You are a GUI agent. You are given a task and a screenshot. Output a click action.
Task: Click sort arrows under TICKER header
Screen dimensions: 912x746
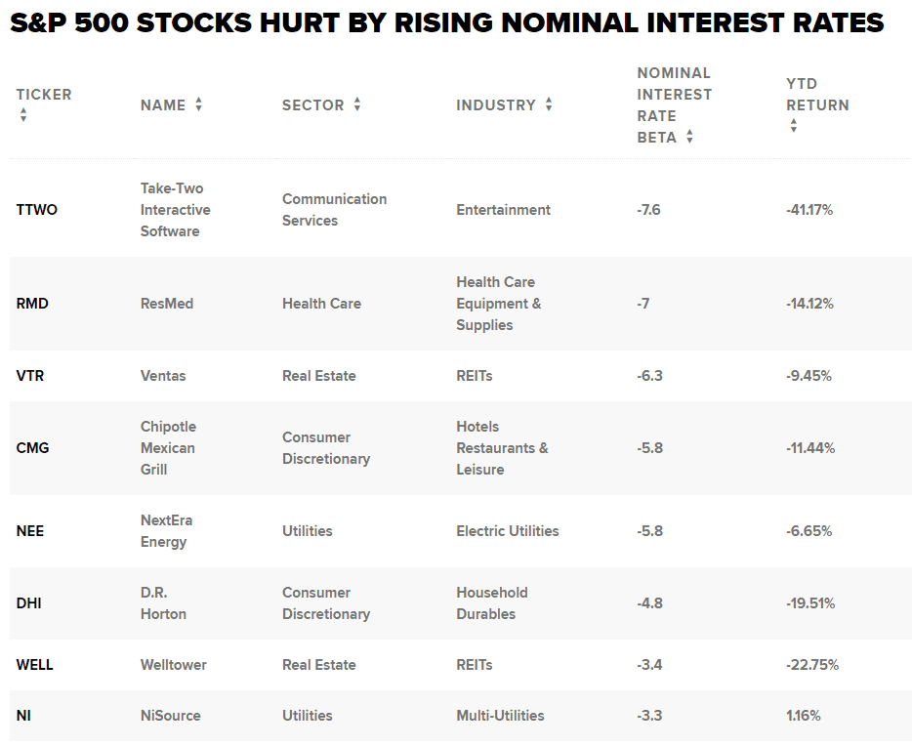point(23,115)
